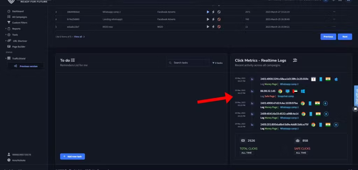The image size is (358, 170).
Task: Click the date 2023-March-25 15:04:21
Action: (277, 27)
